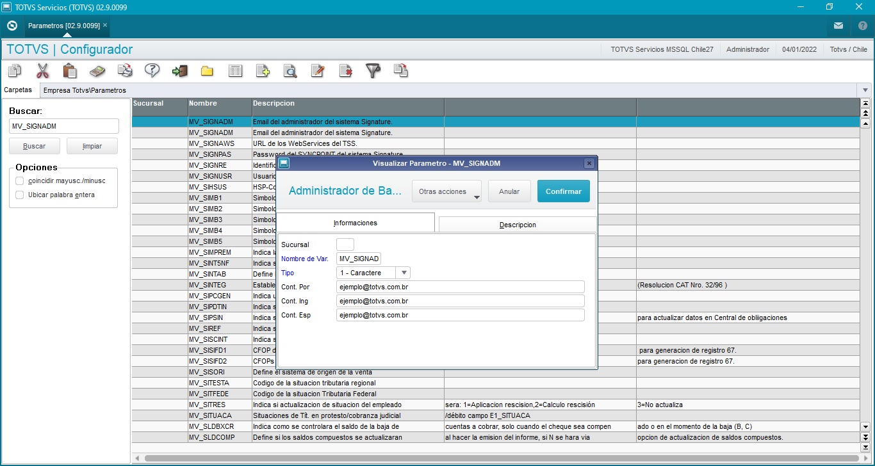
Task: Click the TOTVS round logo icon
Action: pyautogui.click(x=12, y=26)
